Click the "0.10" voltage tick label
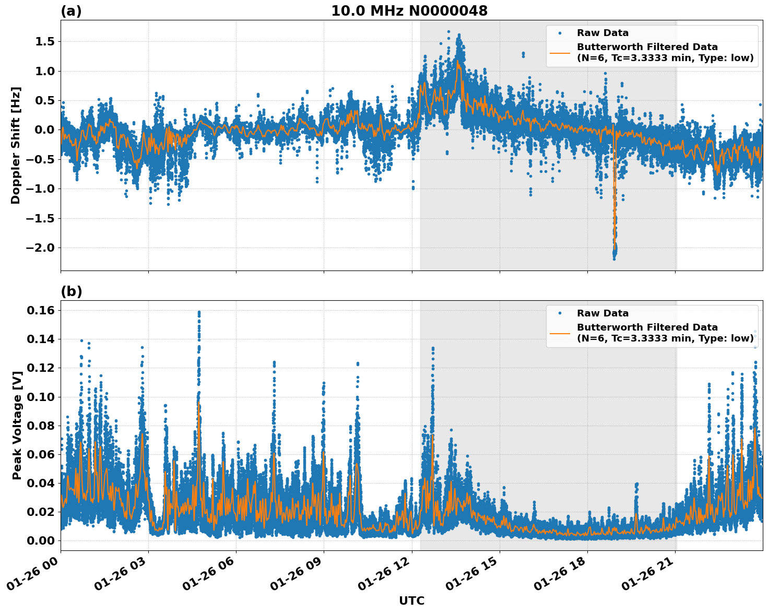Screen dimensions: 768x612 pos(42,397)
